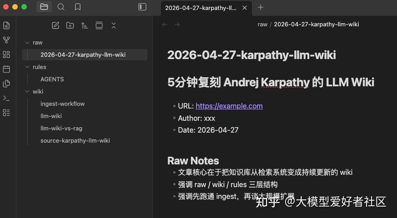Screen dimensions: 397x218
Task: Collapse the wiki folder
Action: pyautogui.click(x=27, y=92)
